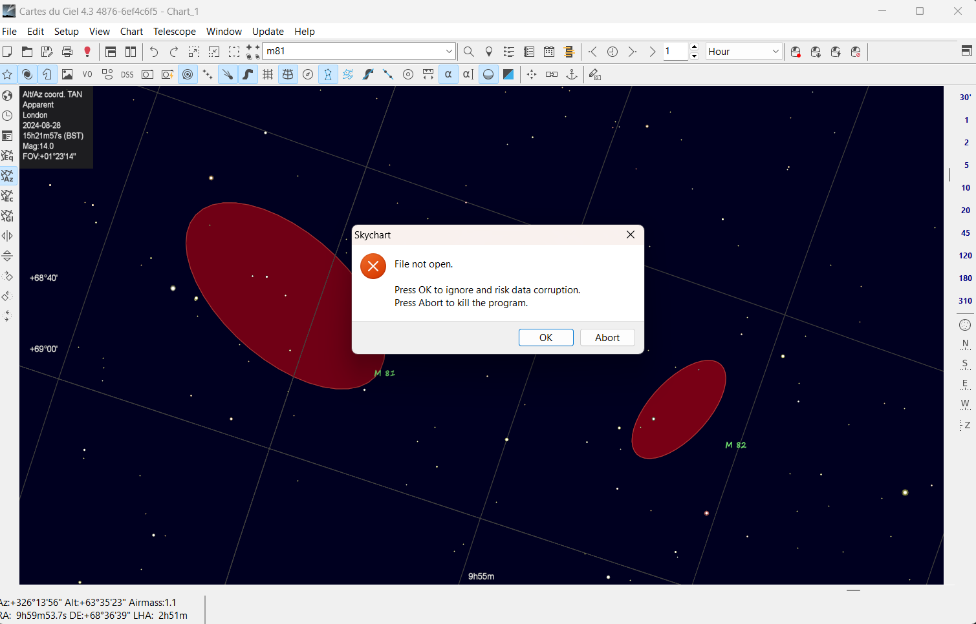Click the anchor lock icon

(x=572, y=75)
